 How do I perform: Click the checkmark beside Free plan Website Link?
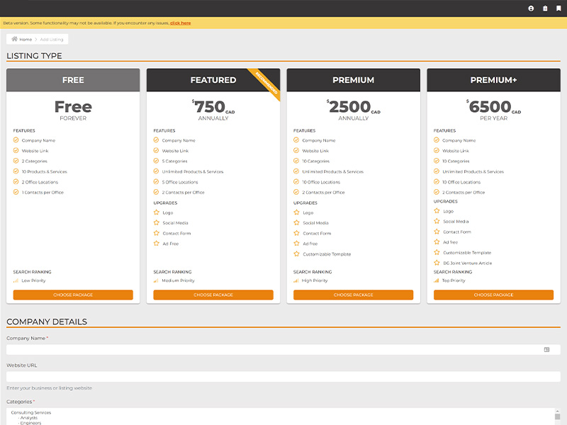coord(16,151)
